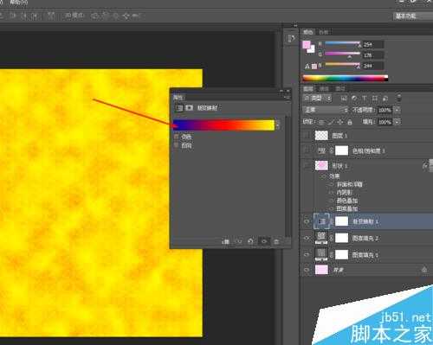Select Gradient Map 1 adjustment thumbnail
The width and height of the screenshot is (433, 345).
click(x=321, y=221)
